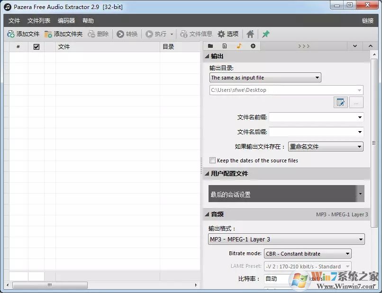Open the 添加文件夹 add folder tool
This screenshot has width=382, height=293.
[x=47, y=34]
